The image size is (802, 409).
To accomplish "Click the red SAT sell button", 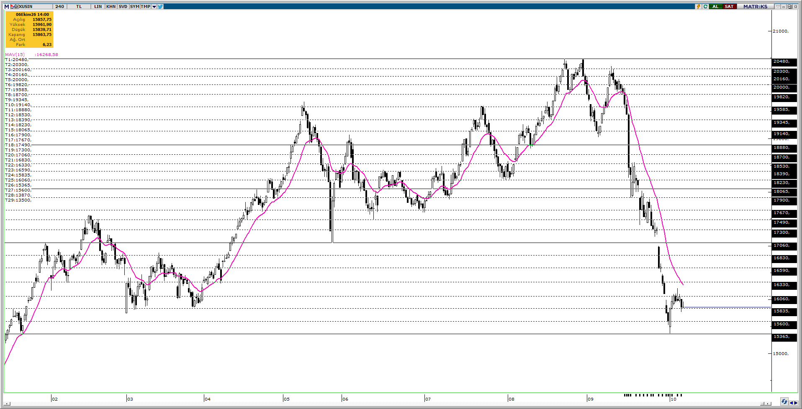I will 729,7.
